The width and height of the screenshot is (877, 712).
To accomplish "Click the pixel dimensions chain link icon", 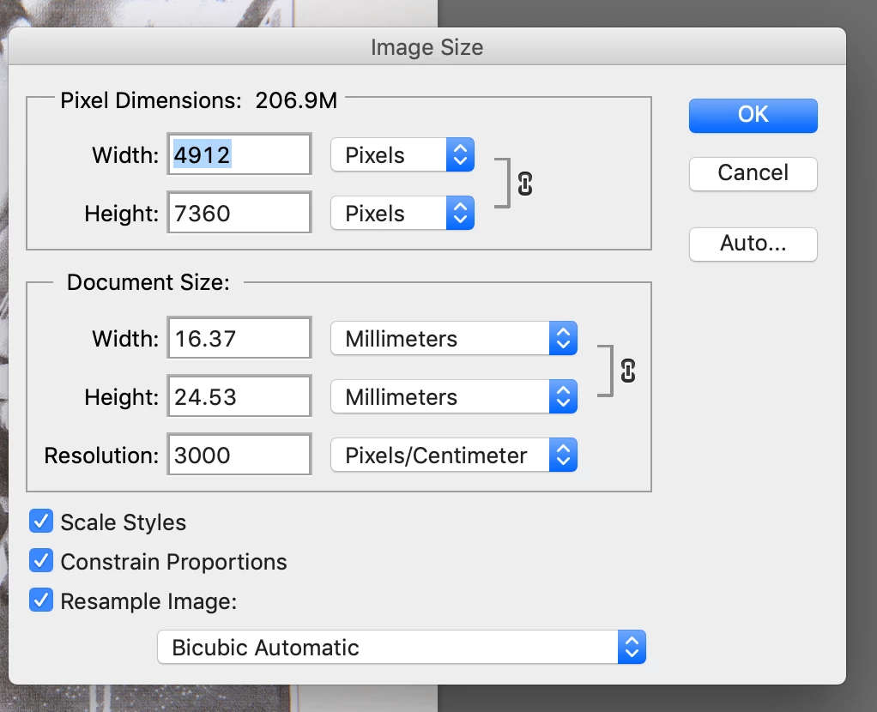I will coord(525,184).
